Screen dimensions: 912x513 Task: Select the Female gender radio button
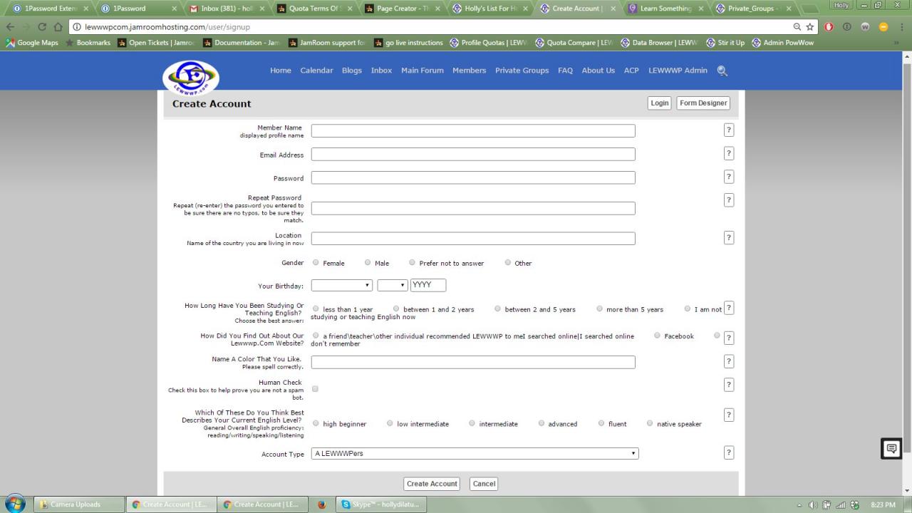coord(316,263)
